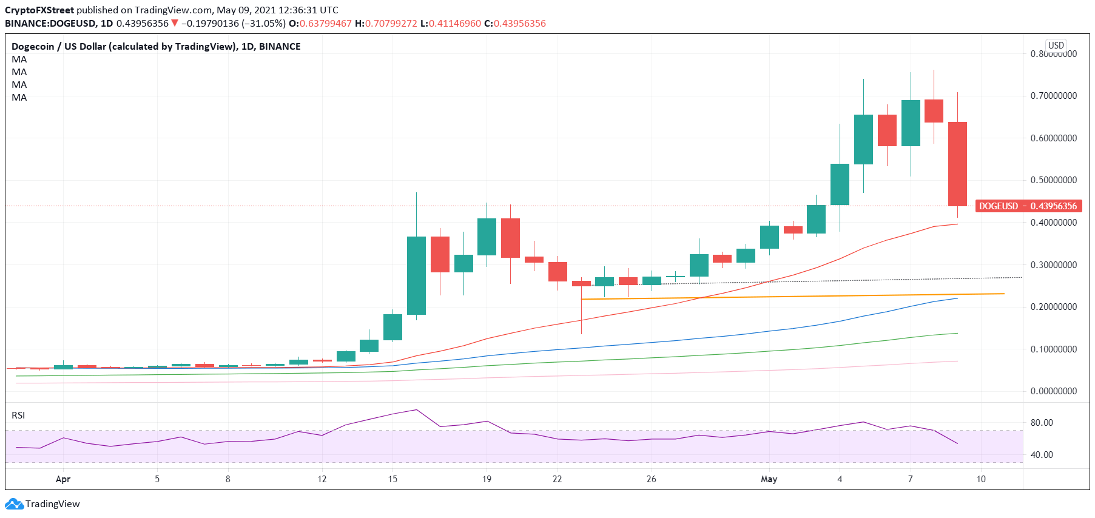
Task: Click the TradingView cloud logo icon
Action: pyautogui.click(x=14, y=503)
